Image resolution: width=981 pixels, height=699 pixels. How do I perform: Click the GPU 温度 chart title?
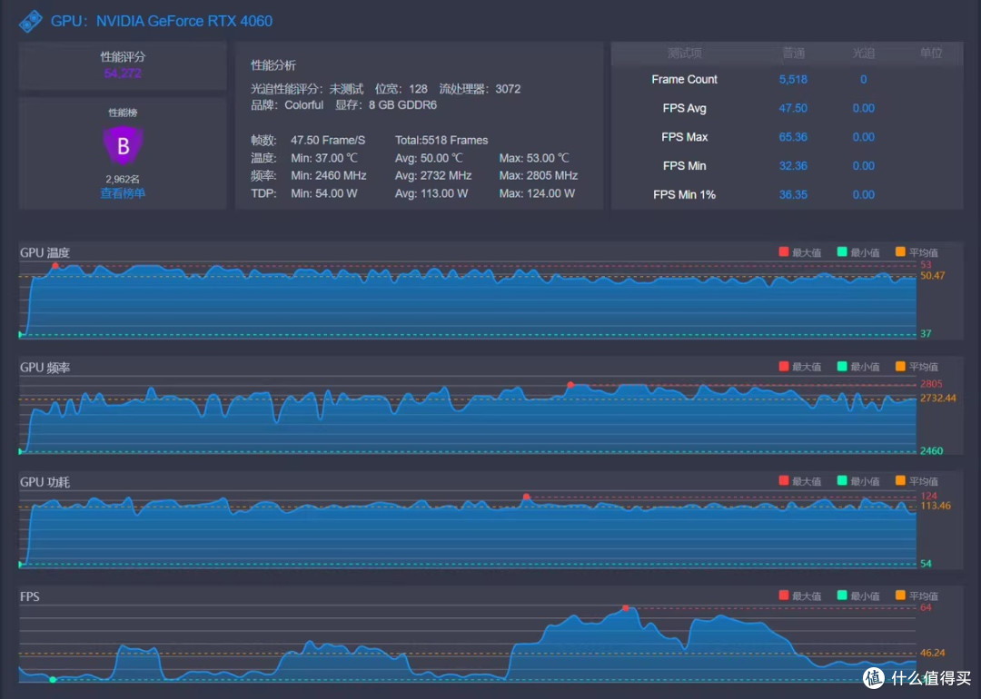[x=45, y=252]
